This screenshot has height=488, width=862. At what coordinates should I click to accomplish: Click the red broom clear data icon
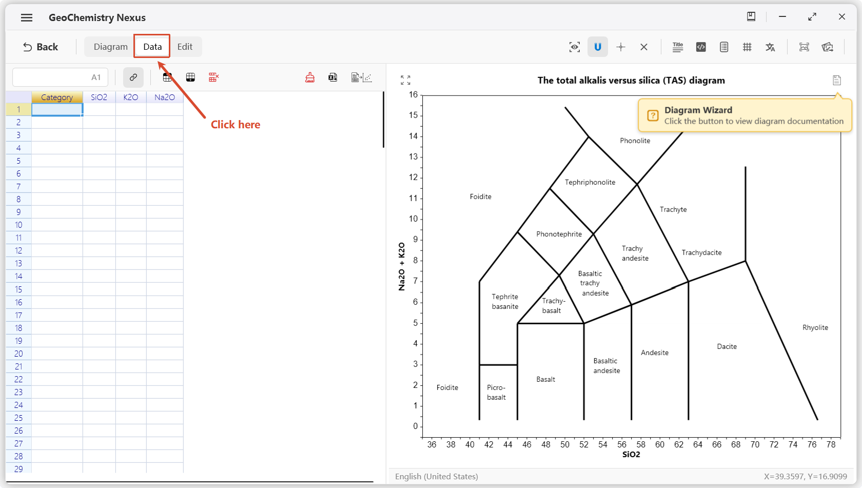(x=310, y=77)
